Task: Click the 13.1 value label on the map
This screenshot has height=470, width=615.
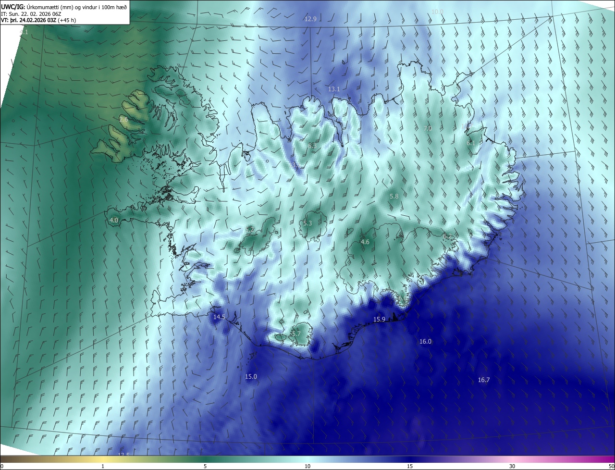Action: pos(334,89)
